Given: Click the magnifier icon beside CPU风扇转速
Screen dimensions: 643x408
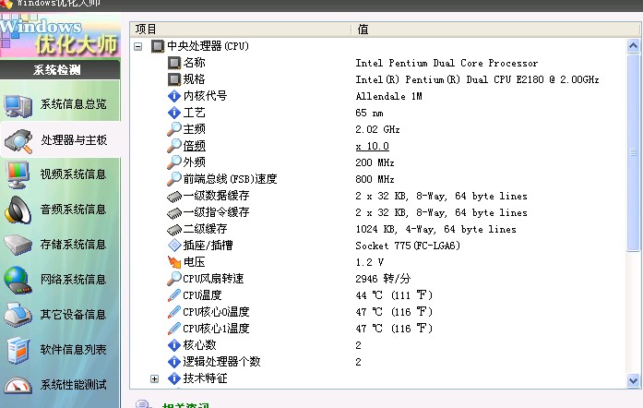Looking at the screenshot, I should (x=174, y=279).
